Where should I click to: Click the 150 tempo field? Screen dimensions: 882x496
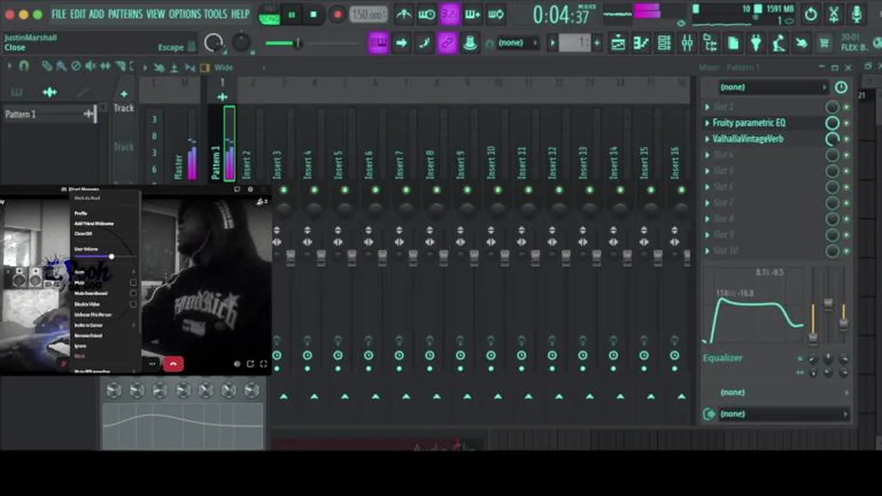(x=368, y=14)
